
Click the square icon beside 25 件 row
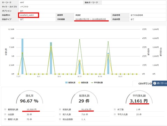coord(115,114)
